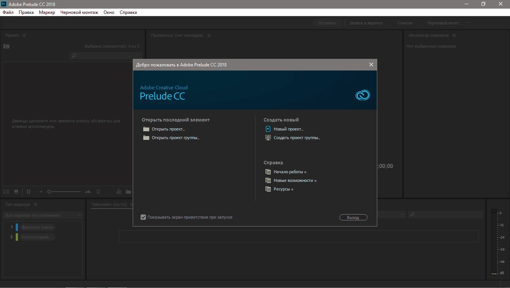Open the Маркер menu
This screenshot has height=288, width=510.
[47, 12]
